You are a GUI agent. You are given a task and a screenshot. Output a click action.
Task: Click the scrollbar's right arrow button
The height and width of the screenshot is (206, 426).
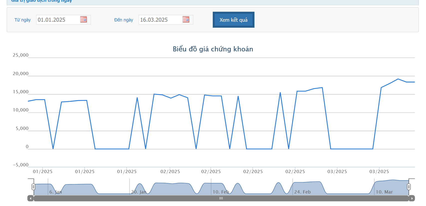click(412, 198)
